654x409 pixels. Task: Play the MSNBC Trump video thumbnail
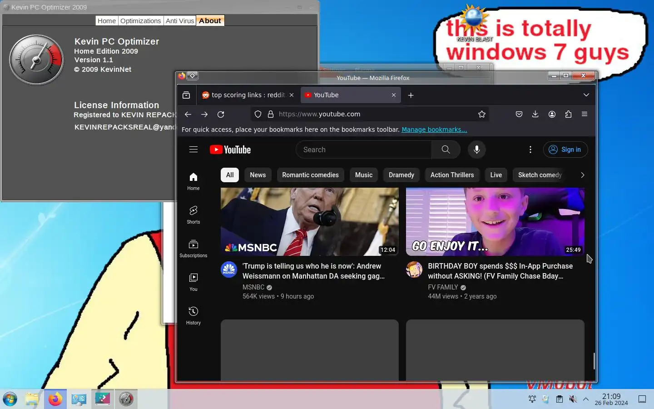point(310,222)
